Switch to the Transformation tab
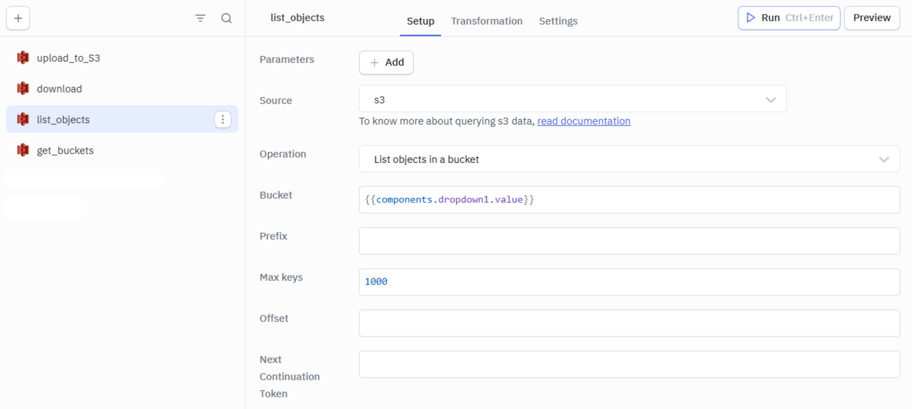The image size is (912, 409). (486, 21)
